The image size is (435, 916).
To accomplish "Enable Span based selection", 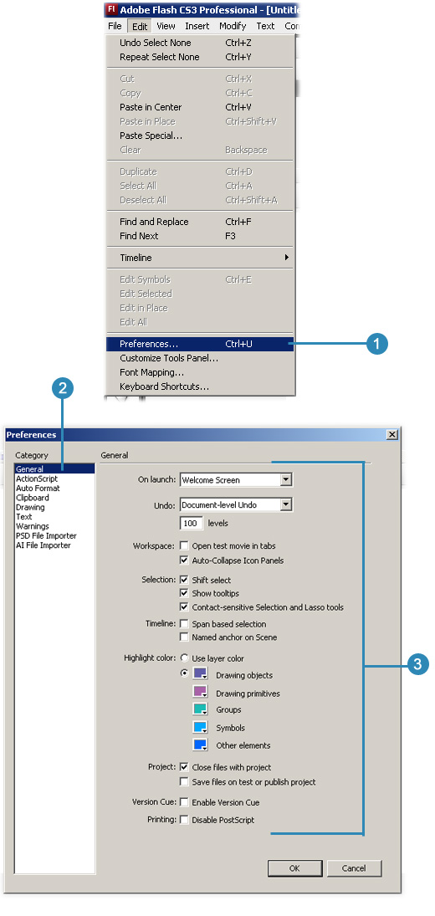I will click(185, 624).
